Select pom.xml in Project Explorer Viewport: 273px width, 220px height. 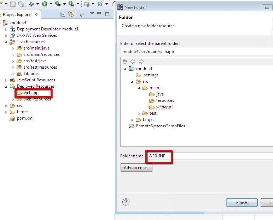(25, 118)
